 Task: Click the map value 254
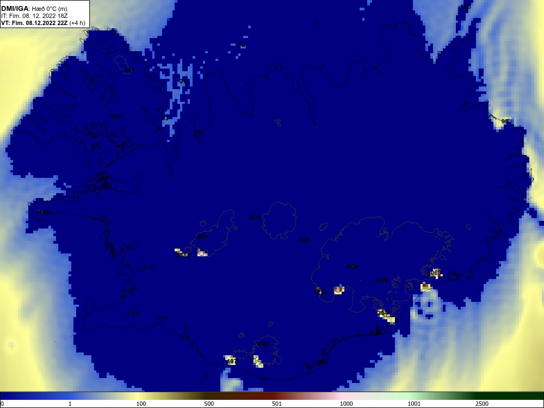382,313
